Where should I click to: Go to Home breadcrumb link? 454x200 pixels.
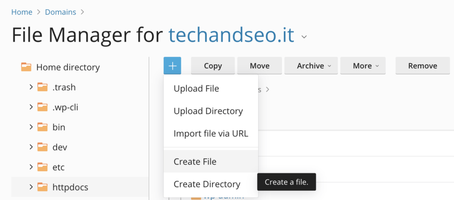pos(22,12)
